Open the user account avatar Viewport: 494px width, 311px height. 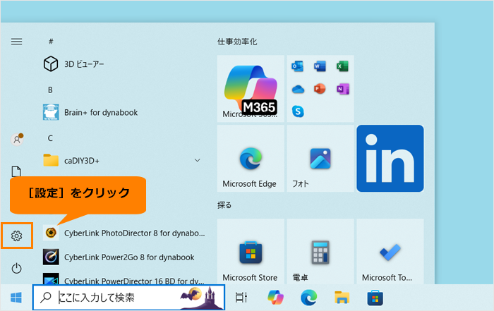coord(17,139)
